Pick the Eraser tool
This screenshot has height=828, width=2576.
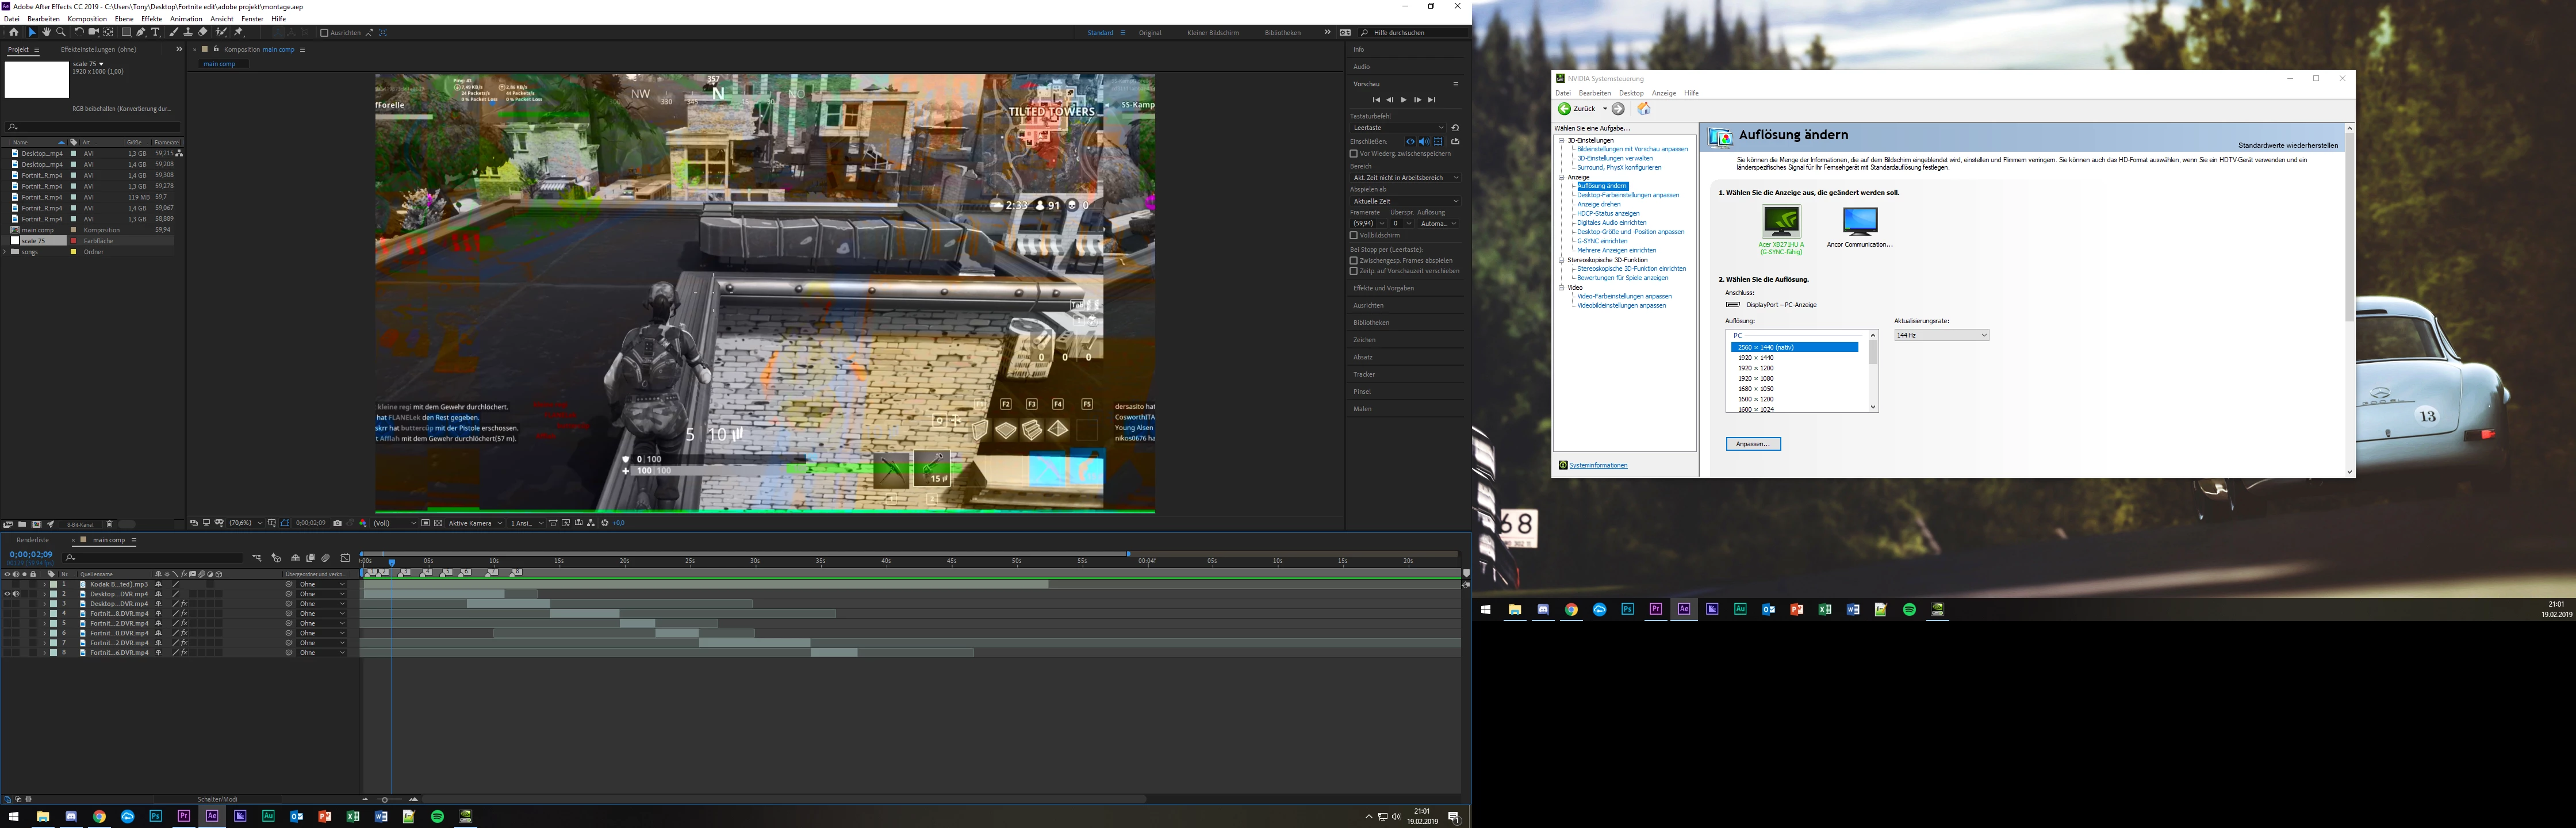(203, 32)
